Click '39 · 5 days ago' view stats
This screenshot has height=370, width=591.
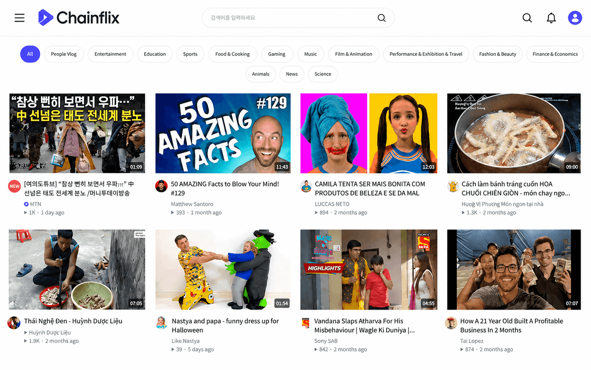click(x=193, y=350)
